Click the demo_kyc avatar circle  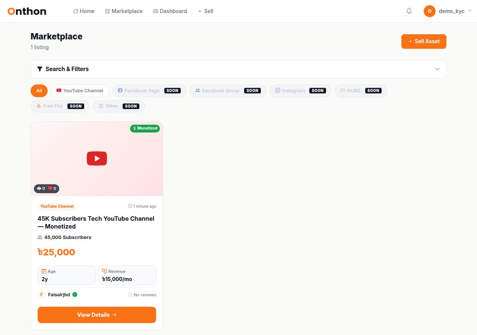[430, 11]
